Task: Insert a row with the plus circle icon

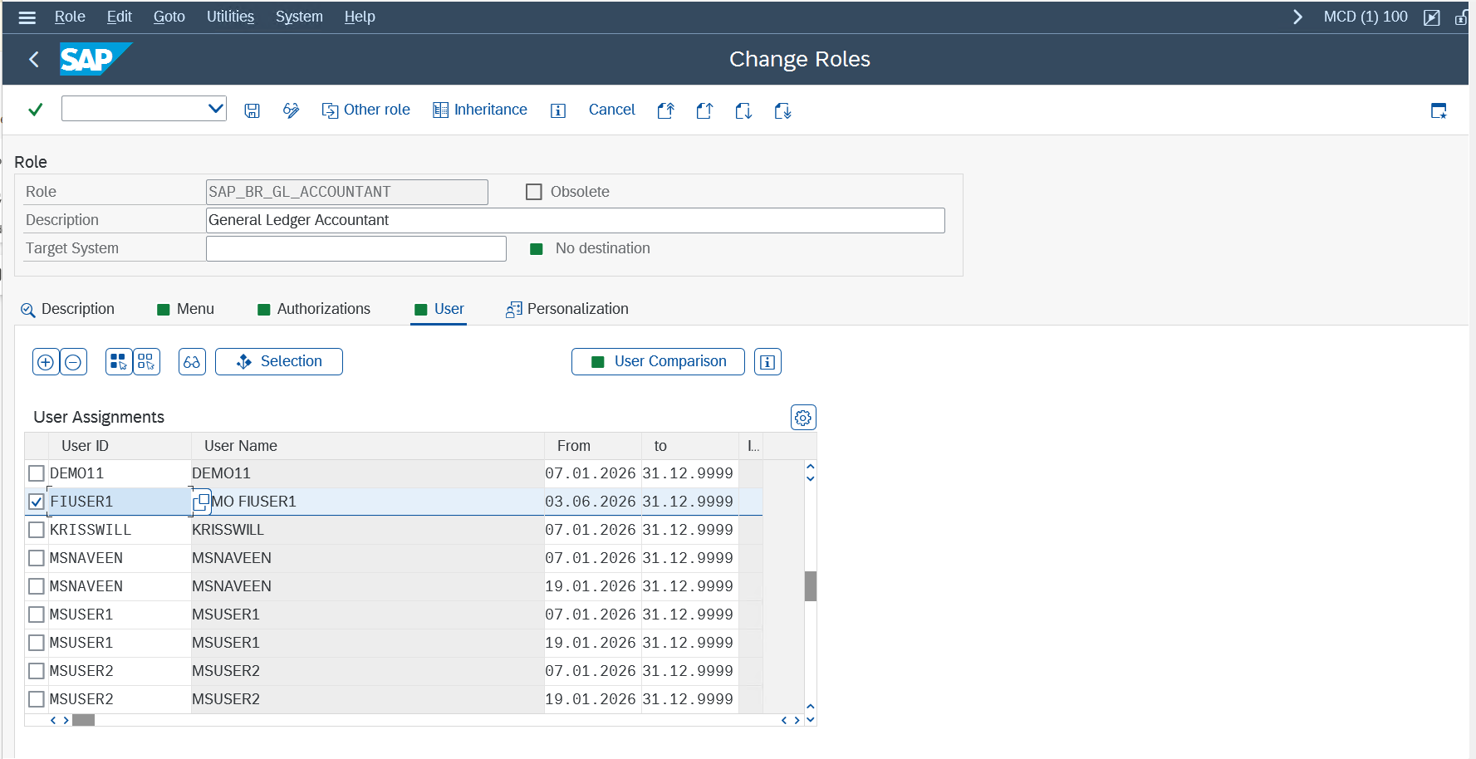Action: [x=46, y=362]
